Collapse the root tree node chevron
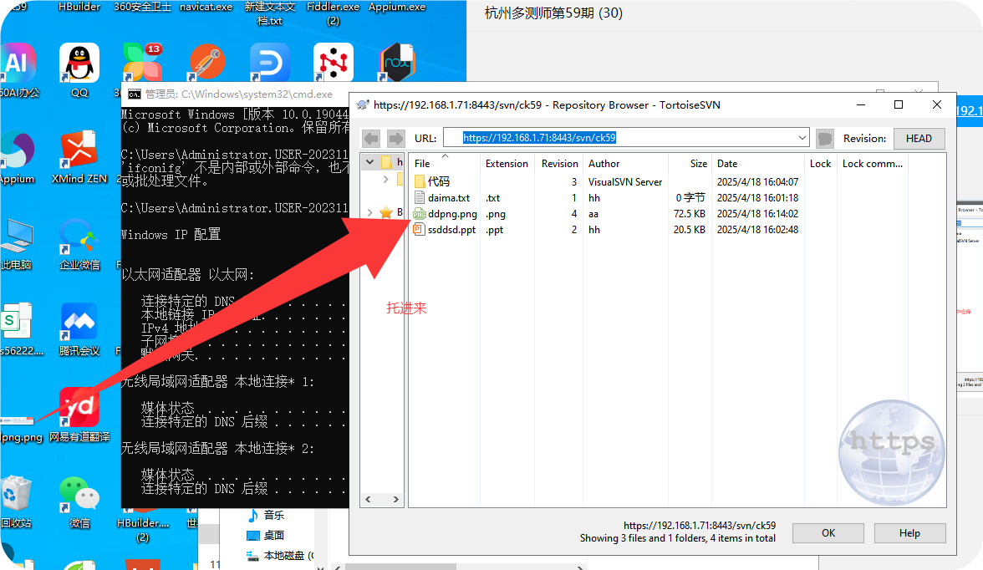 click(x=369, y=162)
